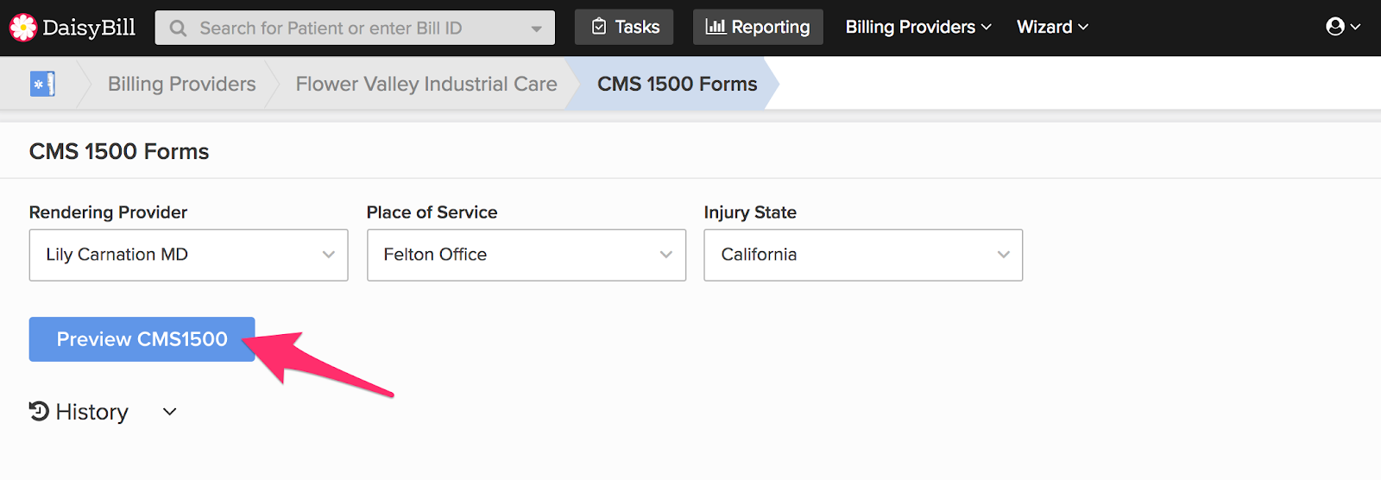Open the Billing Providers menu
The height and width of the screenshot is (480, 1381).
[x=918, y=27]
